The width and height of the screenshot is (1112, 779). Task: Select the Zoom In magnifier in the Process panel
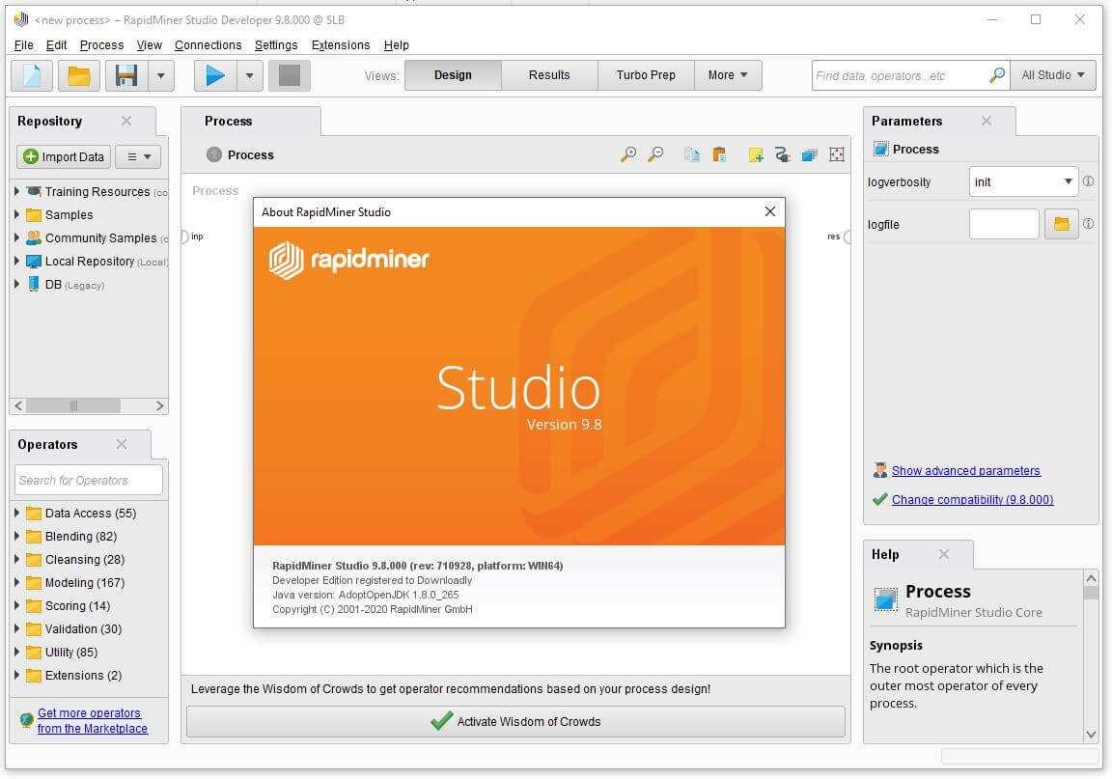tap(628, 153)
